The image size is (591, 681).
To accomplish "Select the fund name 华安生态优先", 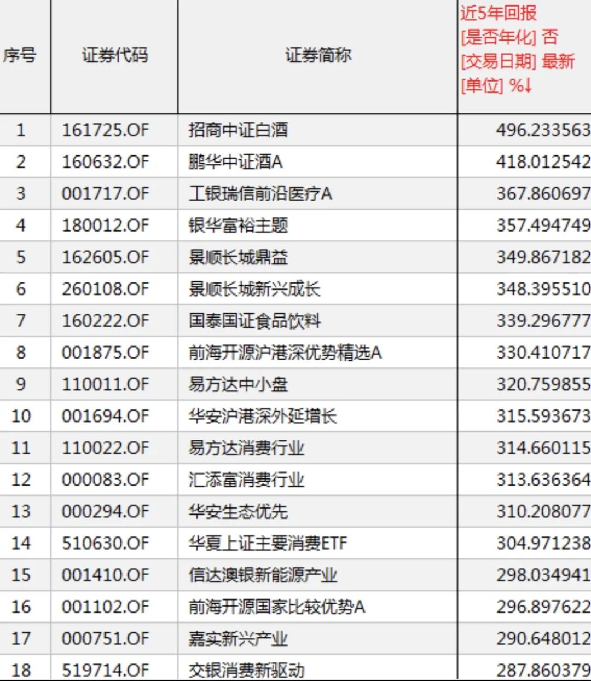I will point(238,511).
